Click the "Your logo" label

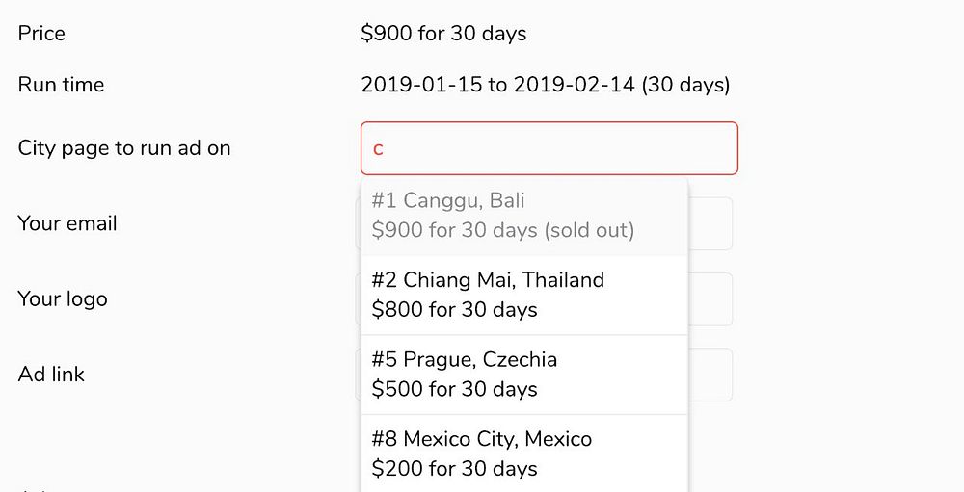pos(63,298)
